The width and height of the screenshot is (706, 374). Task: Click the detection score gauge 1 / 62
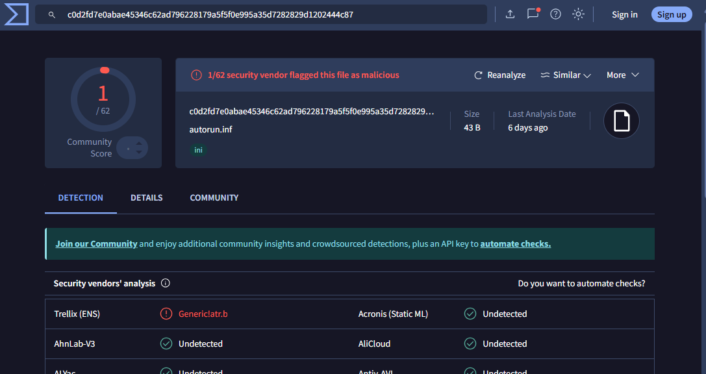(x=103, y=99)
